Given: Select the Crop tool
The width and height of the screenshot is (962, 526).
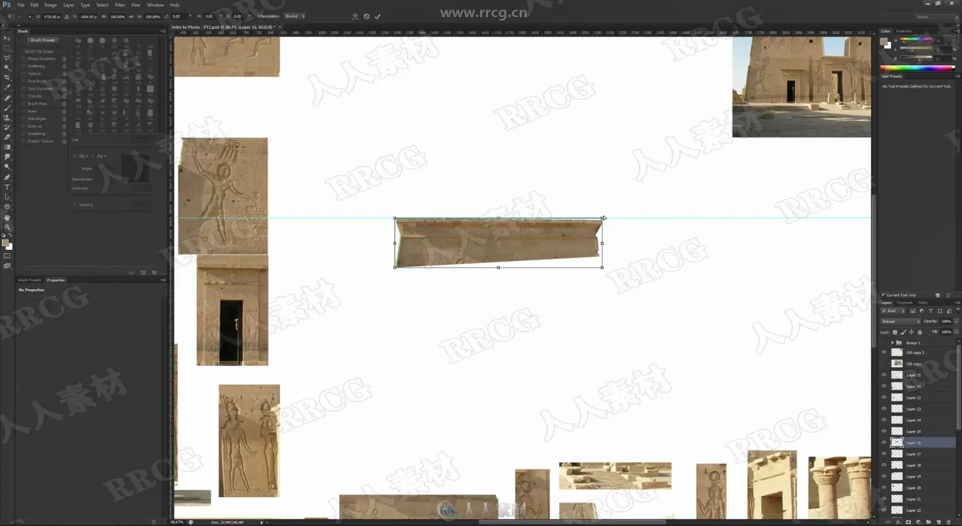Looking at the screenshot, I should point(7,77).
